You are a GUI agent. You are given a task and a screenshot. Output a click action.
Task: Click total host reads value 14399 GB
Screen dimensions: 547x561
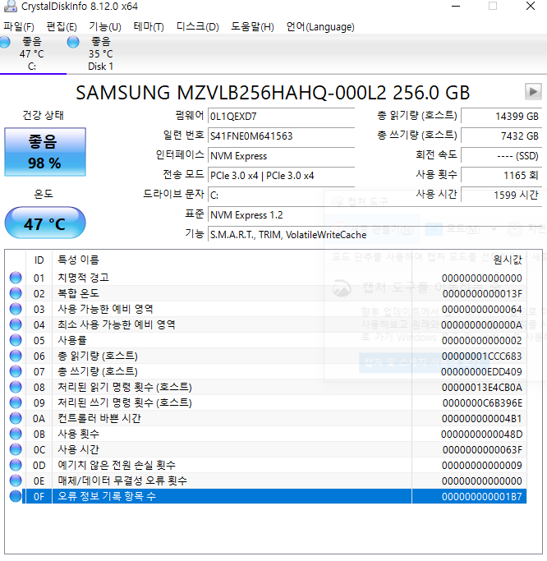coord(501,117)
